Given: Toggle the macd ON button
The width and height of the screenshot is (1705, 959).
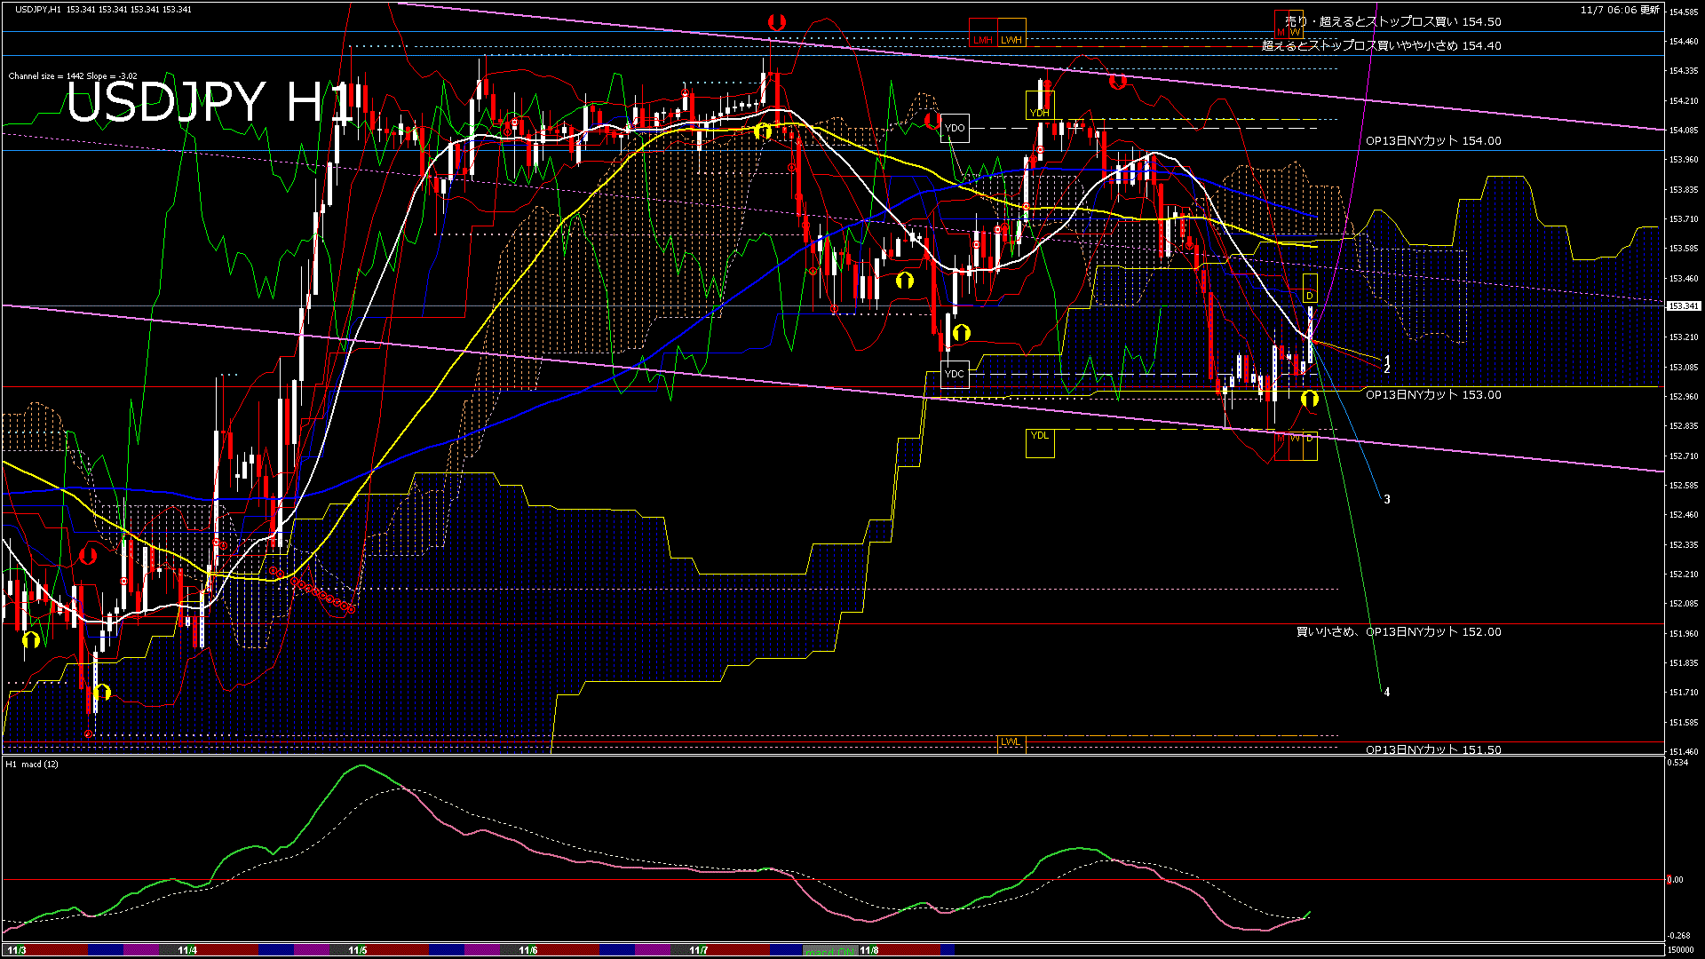Looking at the screenshot, I should [830, 950].
